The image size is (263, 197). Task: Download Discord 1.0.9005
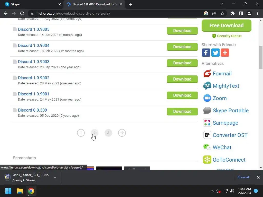pyautogui.click(x=182, y=31)
